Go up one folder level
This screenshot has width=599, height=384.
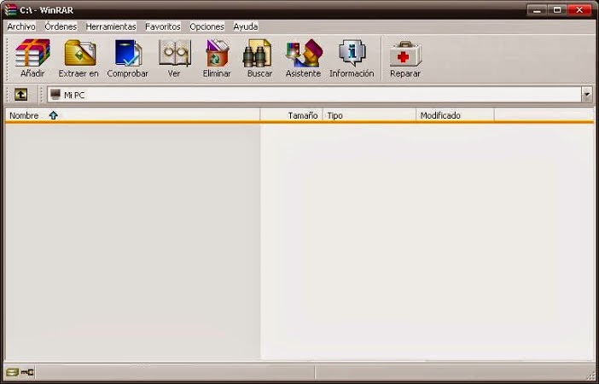click(21, 95)
